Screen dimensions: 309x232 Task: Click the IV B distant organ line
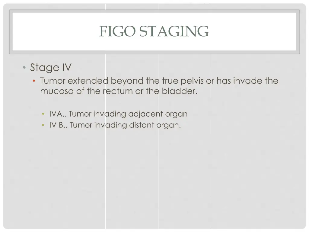(115, 125)
